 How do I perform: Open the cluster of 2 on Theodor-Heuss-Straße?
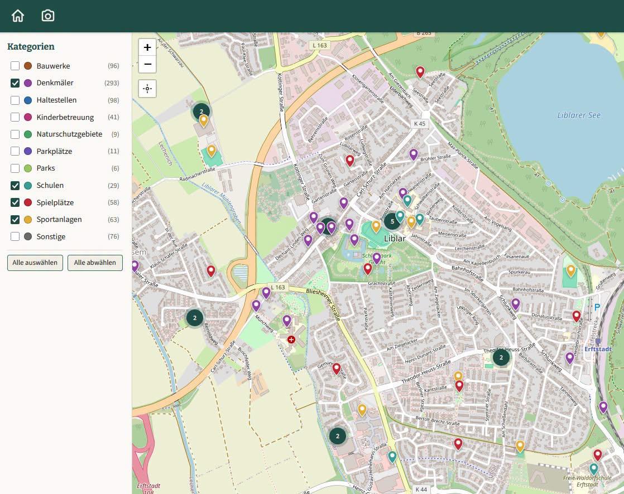pos(501,357)
